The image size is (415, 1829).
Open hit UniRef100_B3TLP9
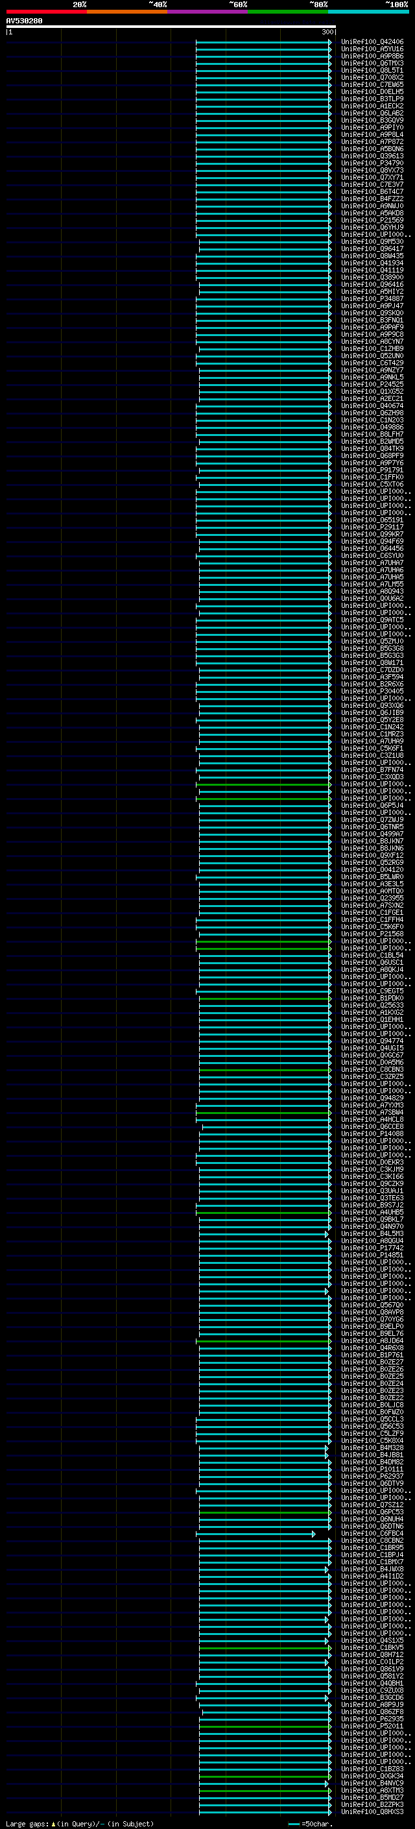coord(372,99)
